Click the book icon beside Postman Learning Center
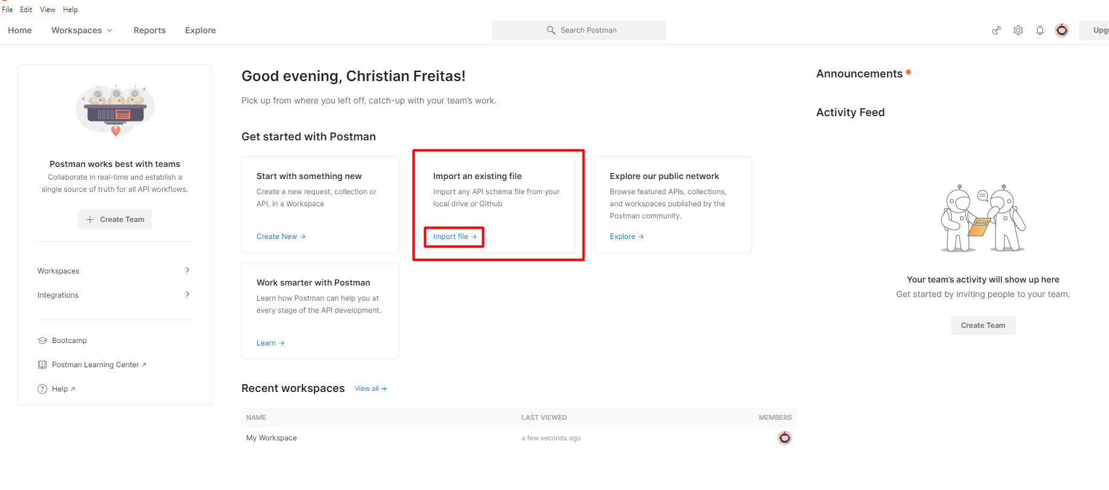Viewport: 1109px width, 490px height. coord(42,364)
